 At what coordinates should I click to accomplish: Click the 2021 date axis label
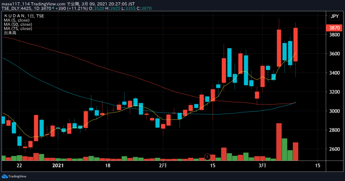point(58,165)
